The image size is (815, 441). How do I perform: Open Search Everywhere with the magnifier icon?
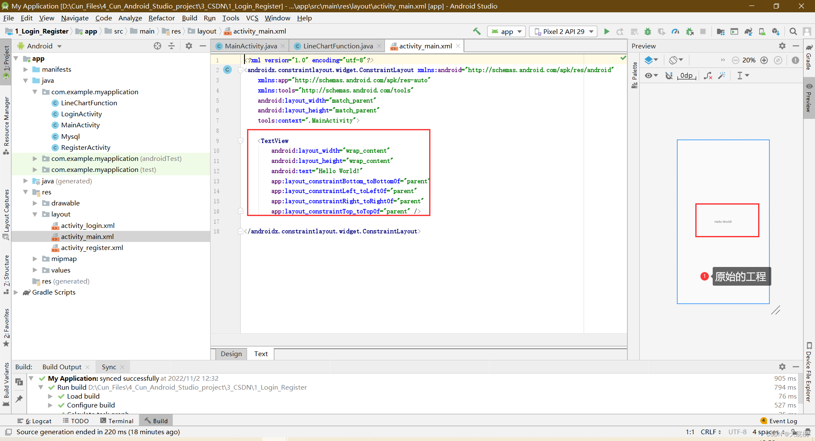point(793,31)
